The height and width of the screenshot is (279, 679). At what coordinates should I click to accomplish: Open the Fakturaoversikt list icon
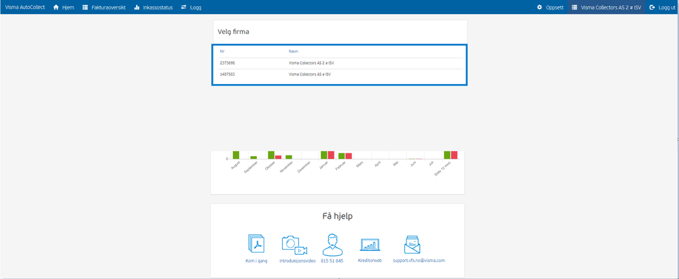click(85, 7)
